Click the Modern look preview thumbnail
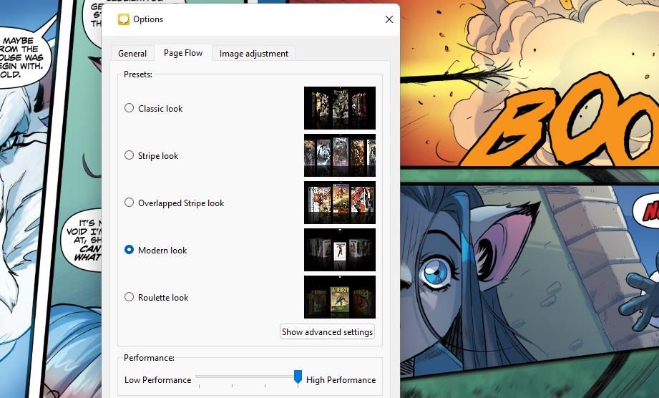Screen dimensions: 659x398 [340, 250]
